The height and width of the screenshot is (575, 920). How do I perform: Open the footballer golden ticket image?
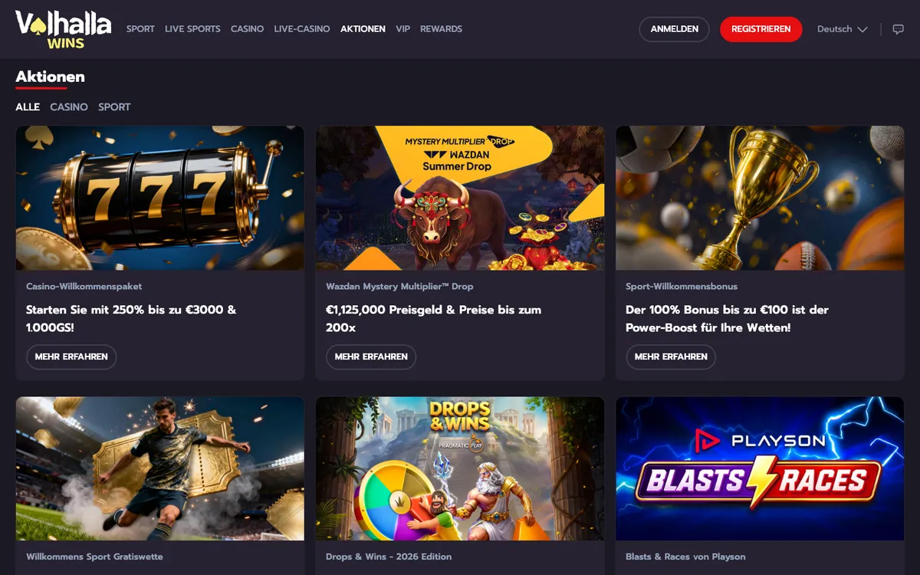(159, 468)
